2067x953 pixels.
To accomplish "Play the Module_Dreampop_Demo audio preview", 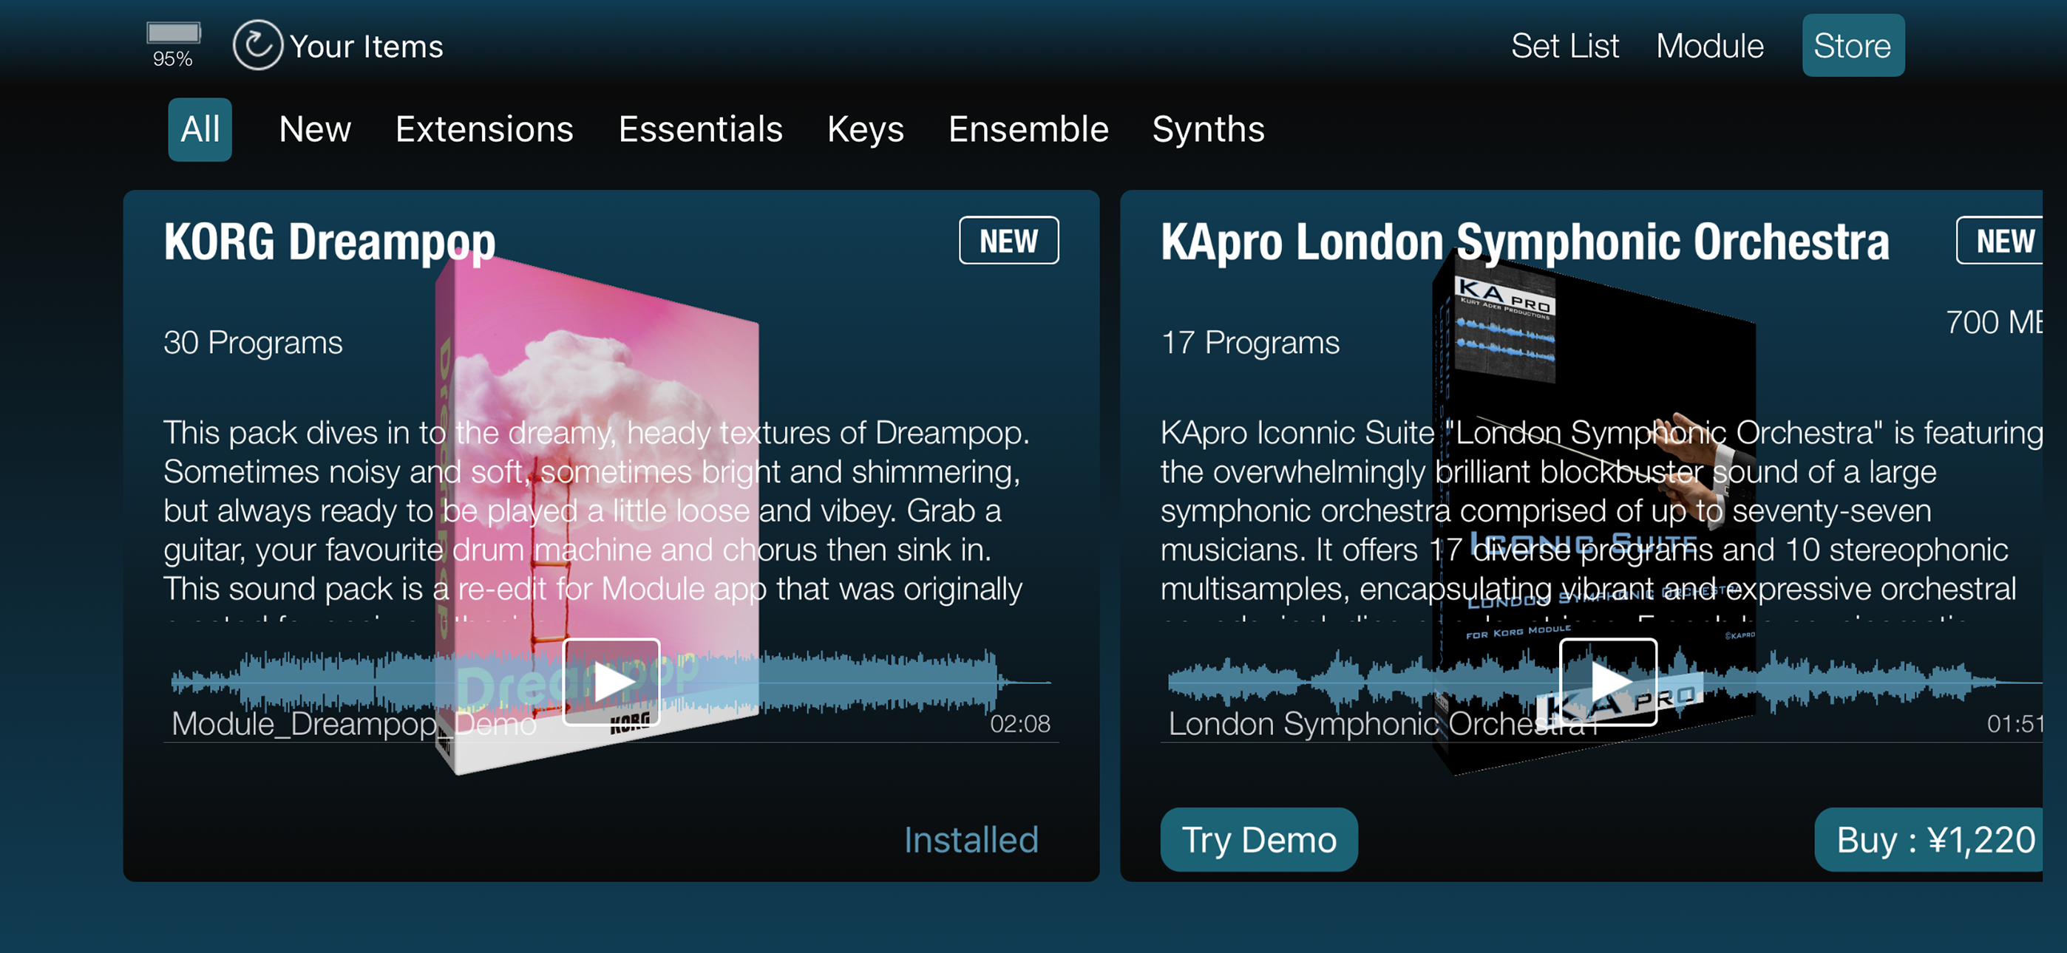I will (x=611, y=682).
